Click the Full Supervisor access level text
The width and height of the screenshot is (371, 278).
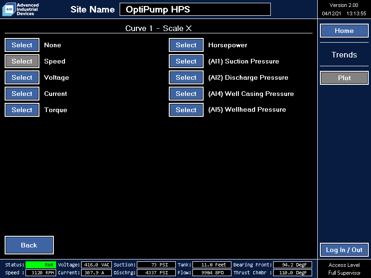344,273
